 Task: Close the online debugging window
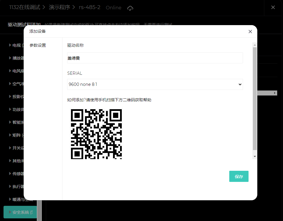click(273, 7)
